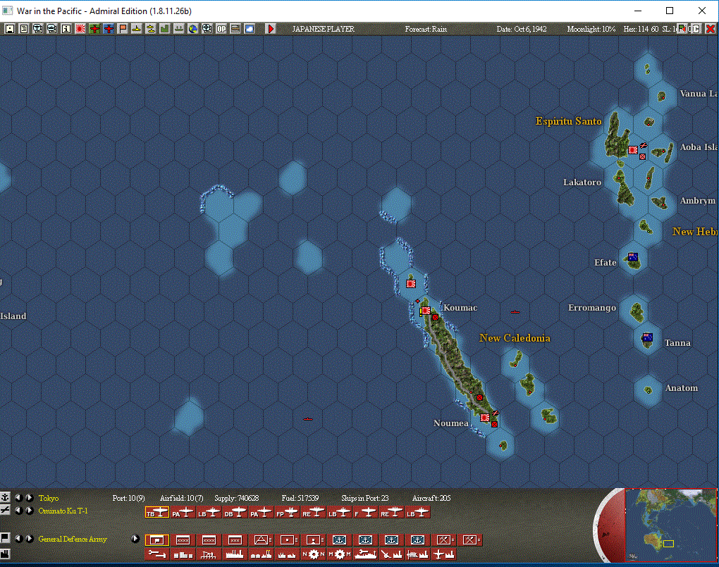This screenshot has width=719, height=567.
Task: Click the 'Forecast: Rain' status text
Action: [426, 29]
